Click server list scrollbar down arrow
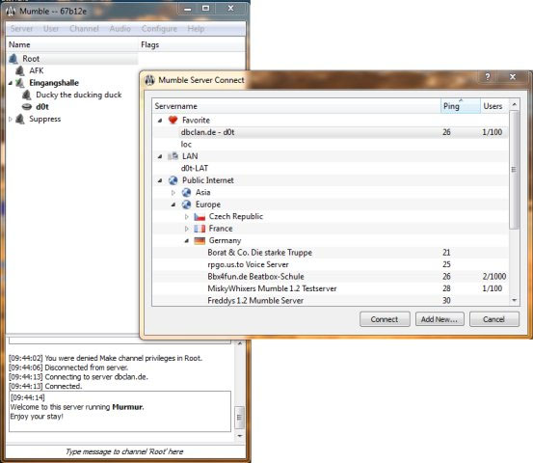Screen dimensions: 533x463 515,300
